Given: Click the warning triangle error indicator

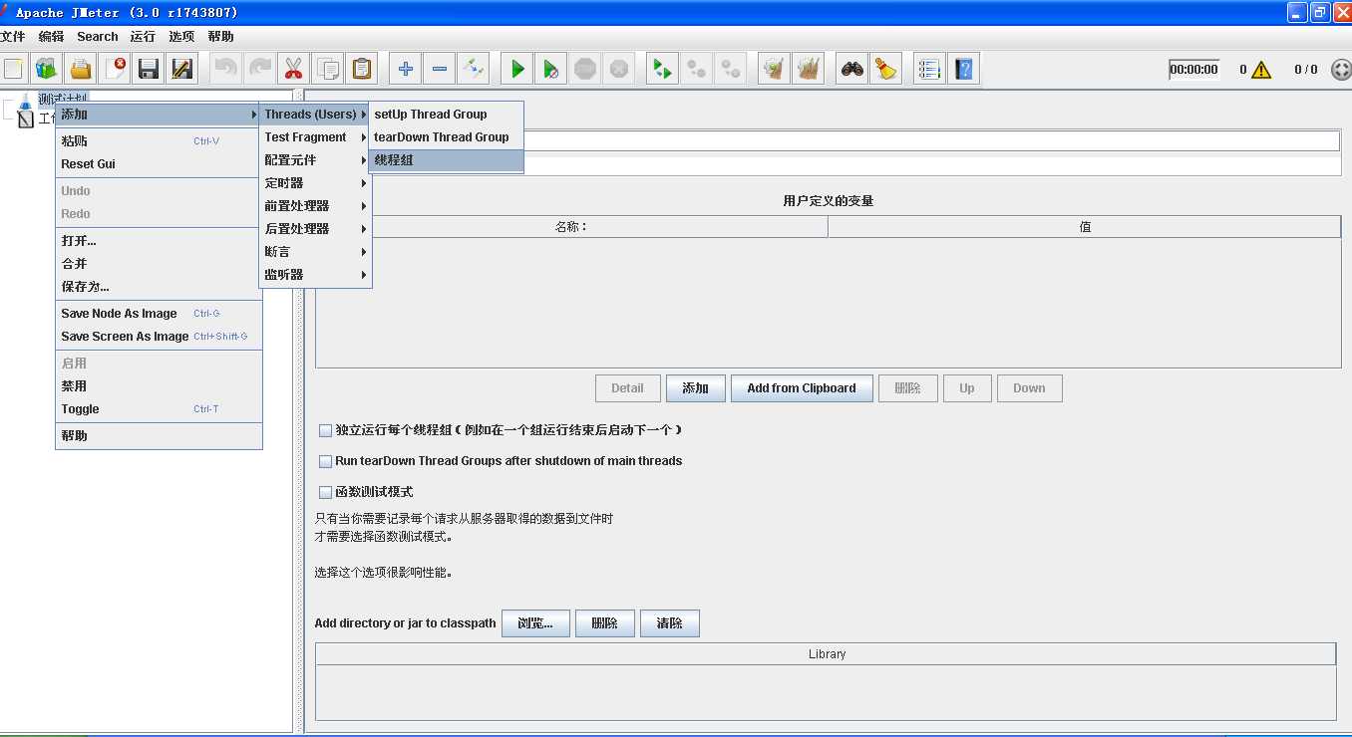Looking at the screenshot, I should point(1261,70).
